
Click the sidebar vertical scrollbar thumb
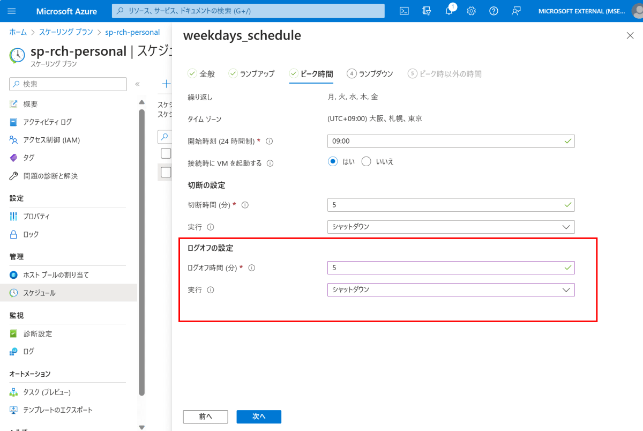tap(141, 252)
